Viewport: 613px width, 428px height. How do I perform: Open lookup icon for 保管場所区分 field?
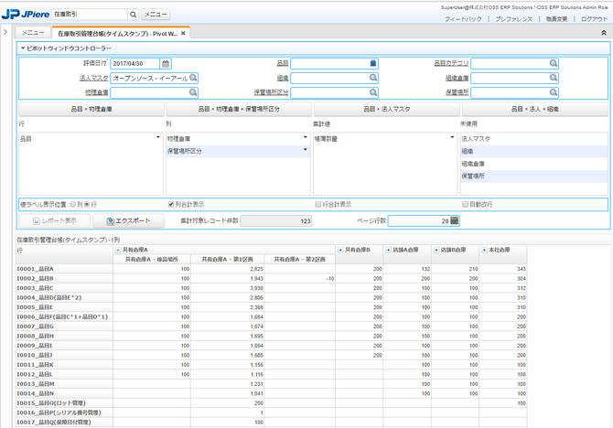coord(373,92)
